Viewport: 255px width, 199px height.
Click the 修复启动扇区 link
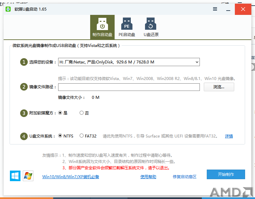tap(185, 177)
